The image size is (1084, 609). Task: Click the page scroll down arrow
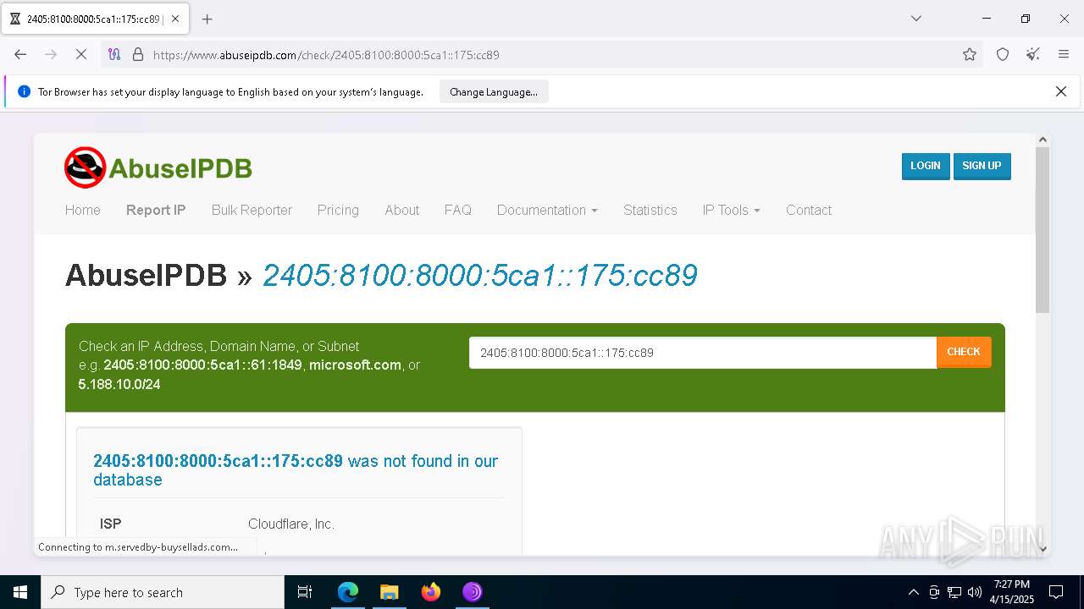click(1043, 549)
